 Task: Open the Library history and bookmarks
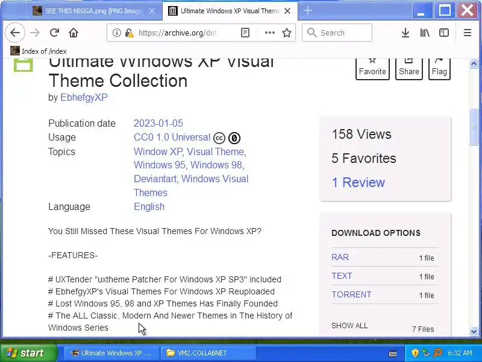425,33
